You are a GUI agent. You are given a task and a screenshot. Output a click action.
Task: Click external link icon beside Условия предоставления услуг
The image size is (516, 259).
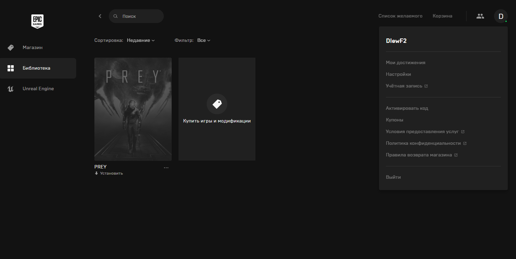463,132
